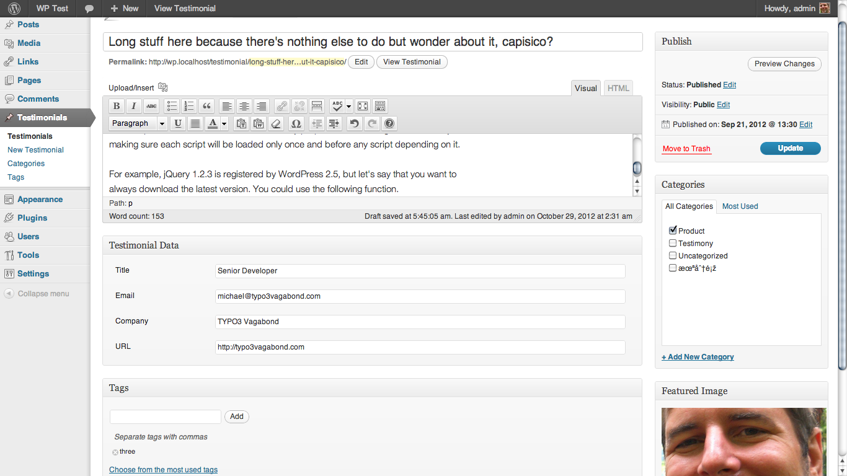Undo the last editor change

coord(354,123)
